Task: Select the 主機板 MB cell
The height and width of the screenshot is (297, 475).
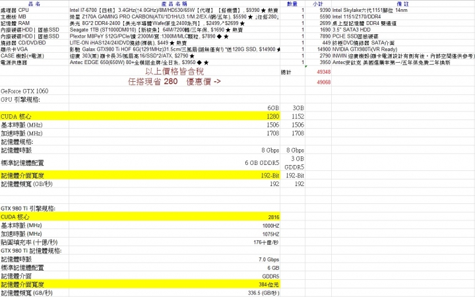Action: (x=34, y=16)
